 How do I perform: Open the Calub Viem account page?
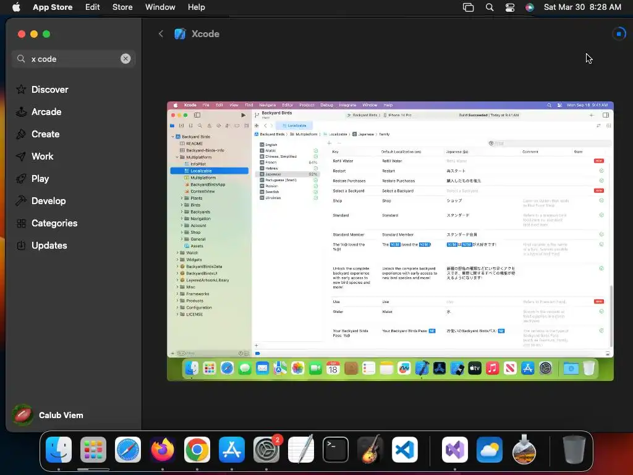point(48,415)
